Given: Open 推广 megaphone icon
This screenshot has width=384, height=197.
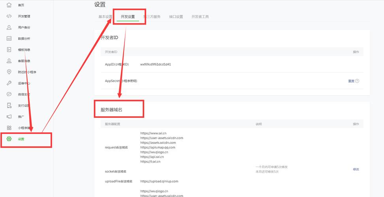Looking at the screenshot, I should pos(9,117).
